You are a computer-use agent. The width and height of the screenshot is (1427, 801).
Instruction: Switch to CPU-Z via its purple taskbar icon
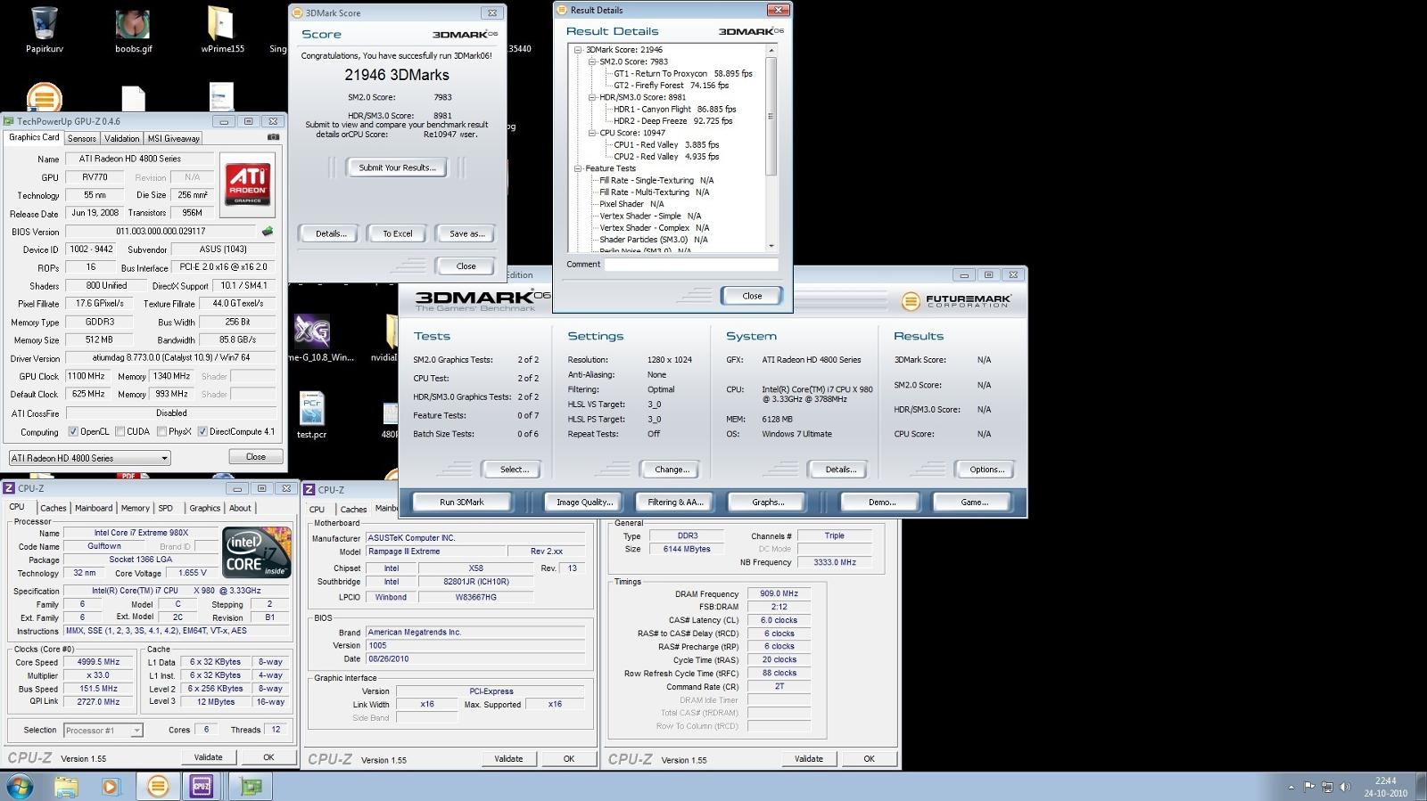pos(202,786)
